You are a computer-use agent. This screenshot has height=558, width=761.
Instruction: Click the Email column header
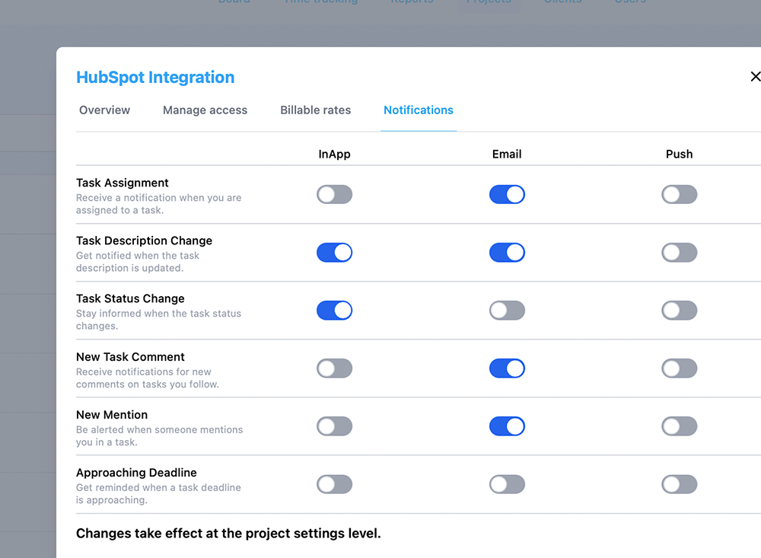pyautogui.click(x=507, y=154)
